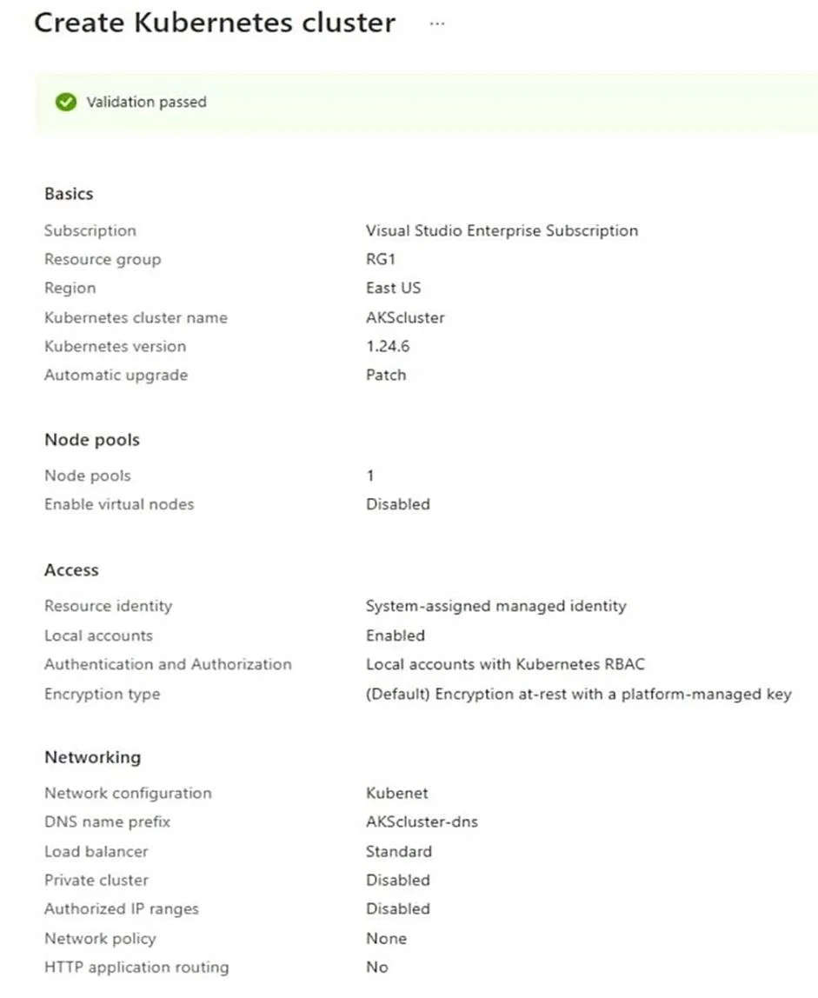
Task: Select the RG1 resource group value
Action: (x=381, y=259)
